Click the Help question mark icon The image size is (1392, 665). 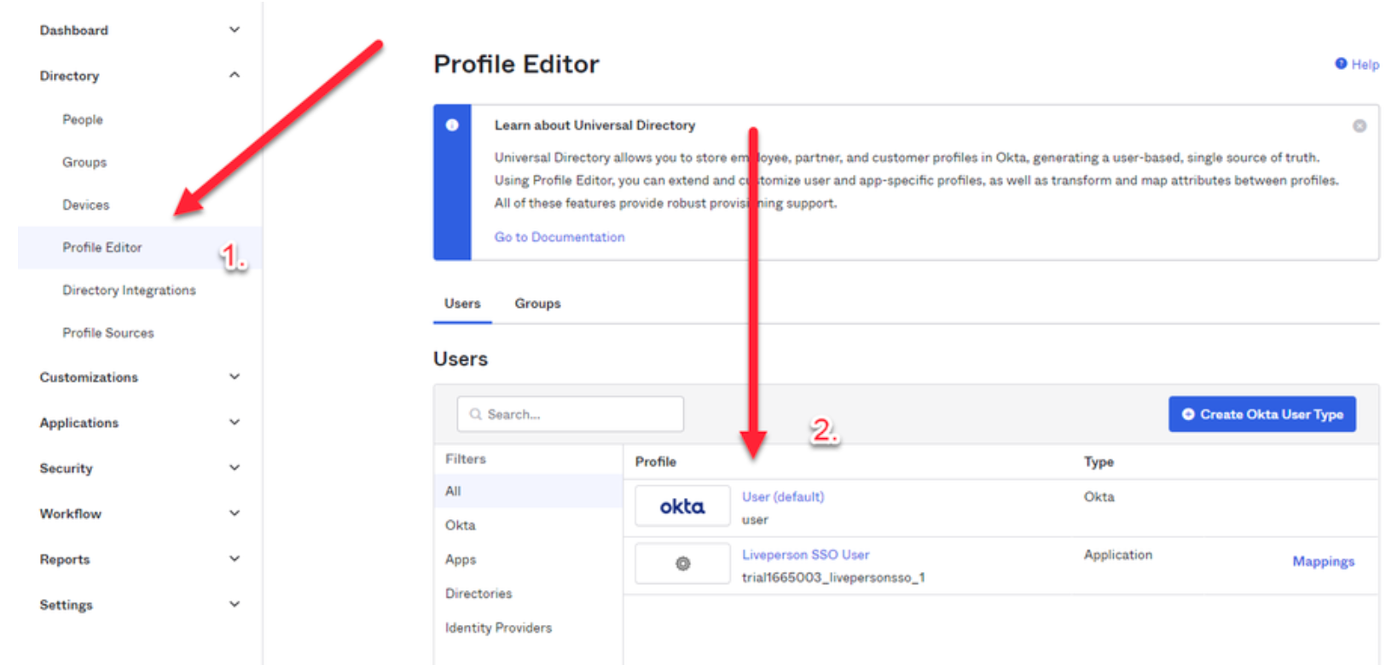pos(1341,64)
